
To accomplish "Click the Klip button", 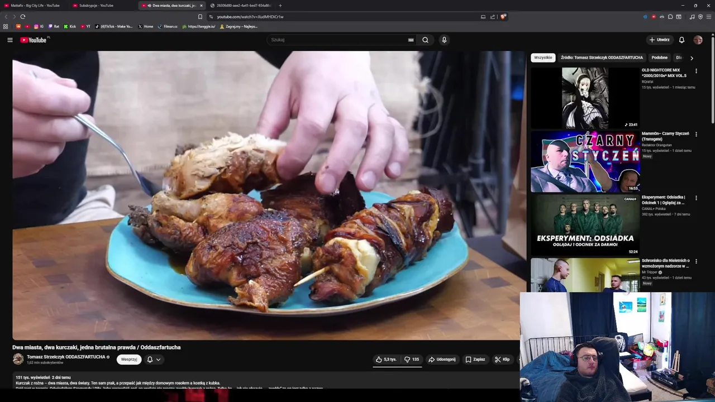I will [502, 360].
